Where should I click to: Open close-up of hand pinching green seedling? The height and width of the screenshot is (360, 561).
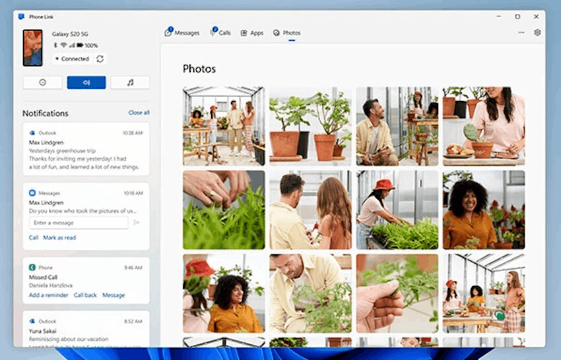pyautogui.click(x=397, y=293)
